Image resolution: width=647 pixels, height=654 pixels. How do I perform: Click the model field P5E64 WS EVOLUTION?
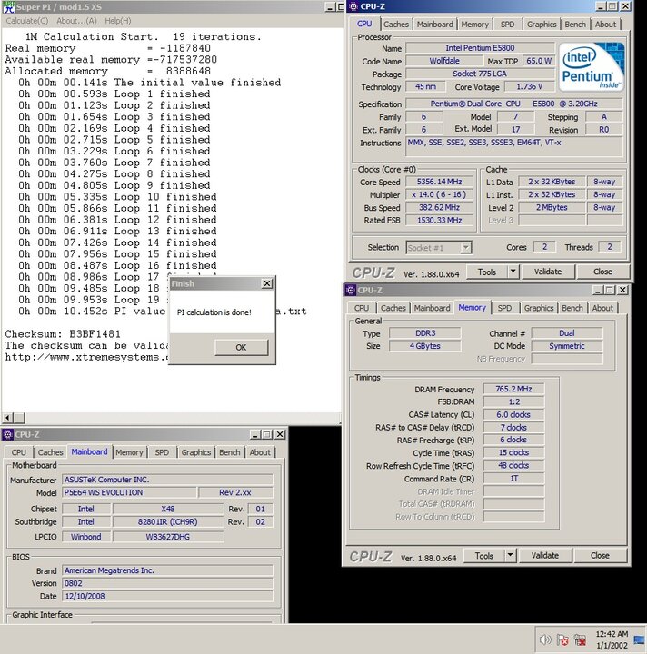[129, 492]
